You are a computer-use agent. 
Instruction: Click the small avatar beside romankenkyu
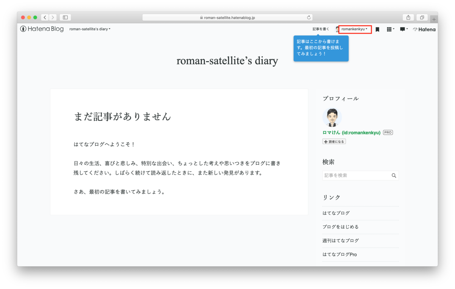337,29
